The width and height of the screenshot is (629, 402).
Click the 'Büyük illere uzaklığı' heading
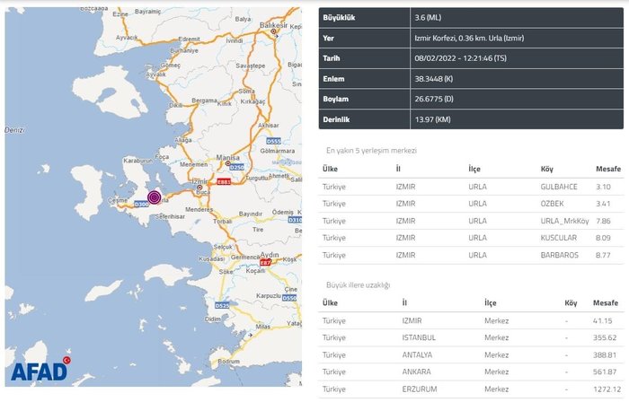[x=358, y=284]
